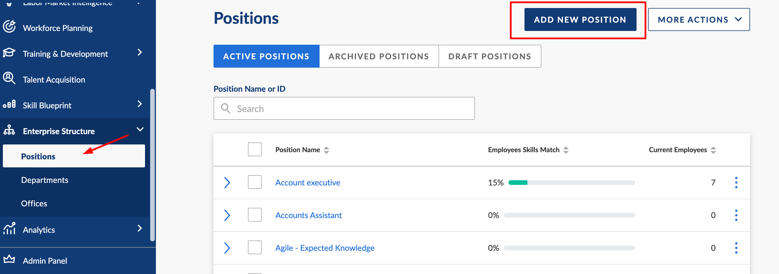Switch to the Archived Positions tab

(x=379, y=56)
